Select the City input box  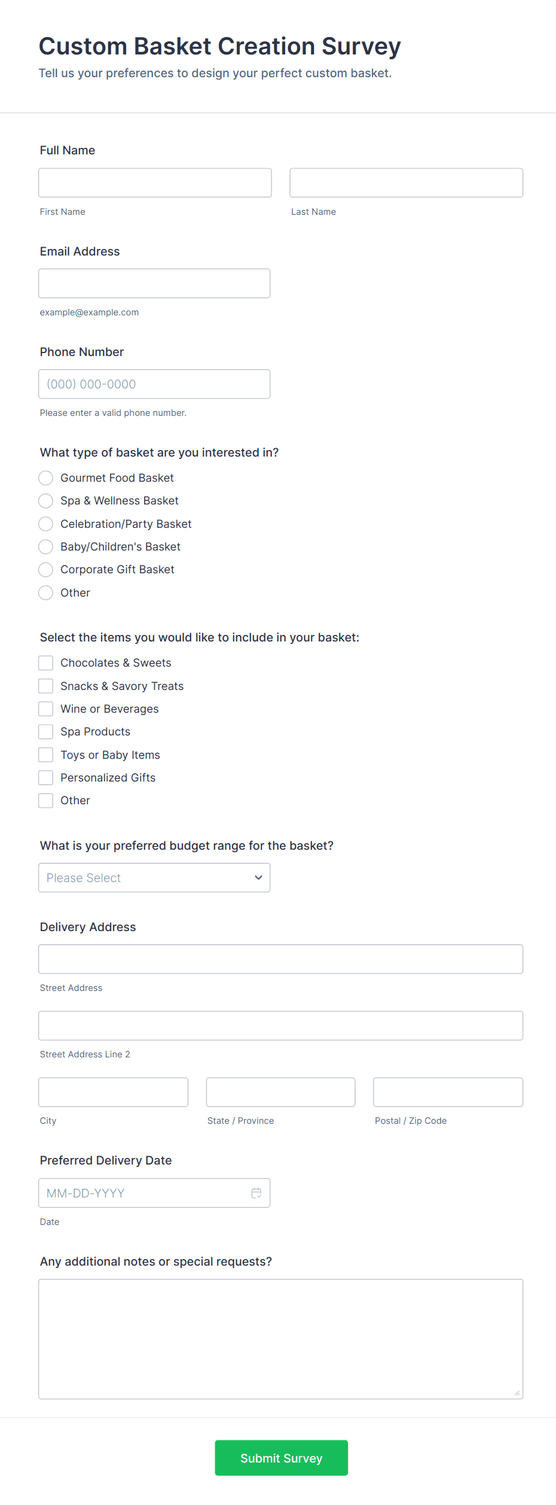click(x=113, y=1092)
